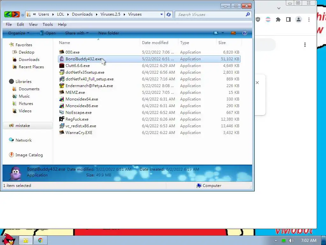The width and height of the screenshot is (326, 245).
Task: Open the recent pages dropdown arrow
Action: point(23,15)
